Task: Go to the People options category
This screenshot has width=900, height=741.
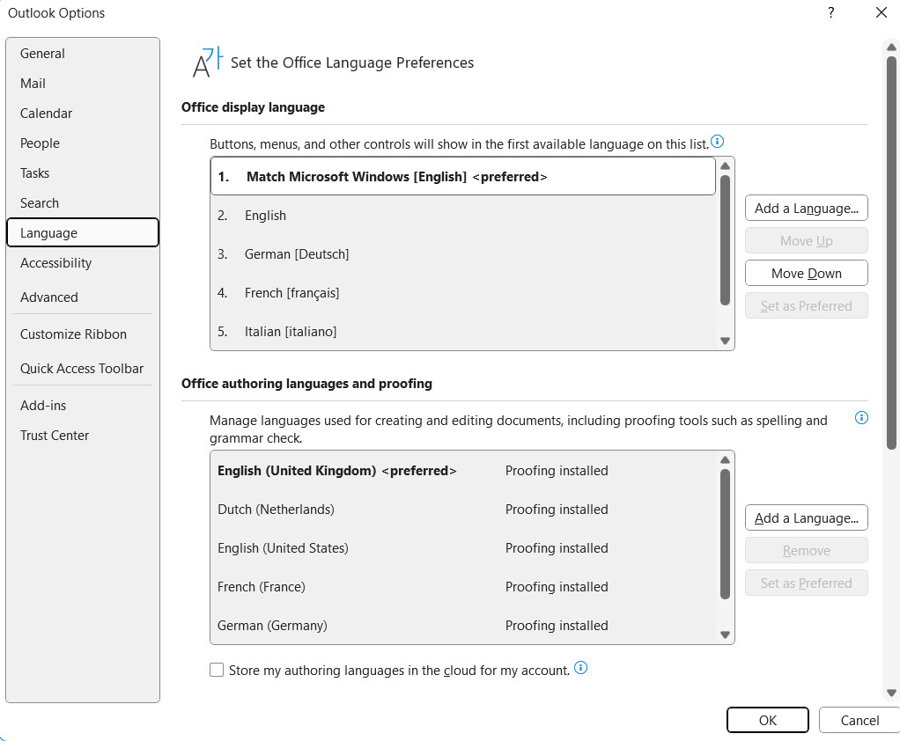Action: pyautogui.click(x=83, y=143)
